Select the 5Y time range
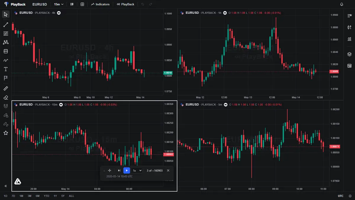This screenshot has height=200, width=355. (63, 196)
